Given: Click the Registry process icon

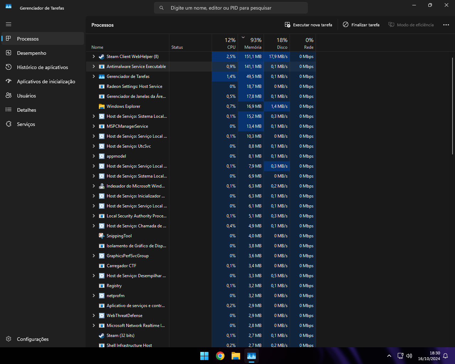Looking at the screenshot, I should point(102,286).
